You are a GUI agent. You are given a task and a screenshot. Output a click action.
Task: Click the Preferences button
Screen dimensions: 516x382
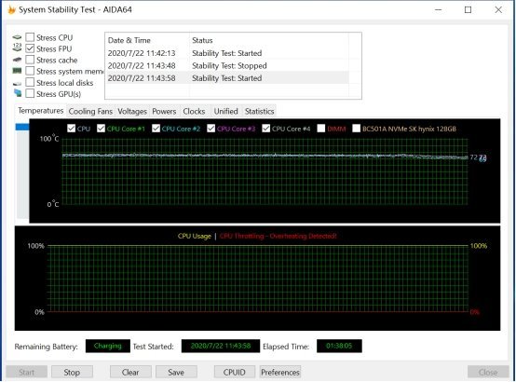(x=280, y=372)
